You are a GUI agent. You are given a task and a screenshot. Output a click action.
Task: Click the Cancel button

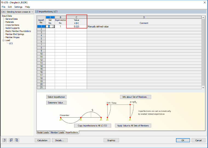point(198,140)
